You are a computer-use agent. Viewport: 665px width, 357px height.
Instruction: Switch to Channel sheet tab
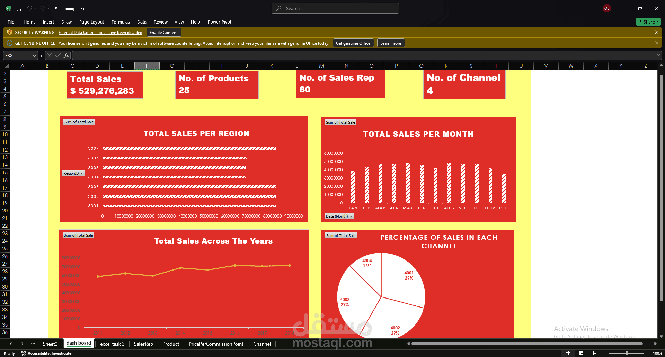[262, 344]
